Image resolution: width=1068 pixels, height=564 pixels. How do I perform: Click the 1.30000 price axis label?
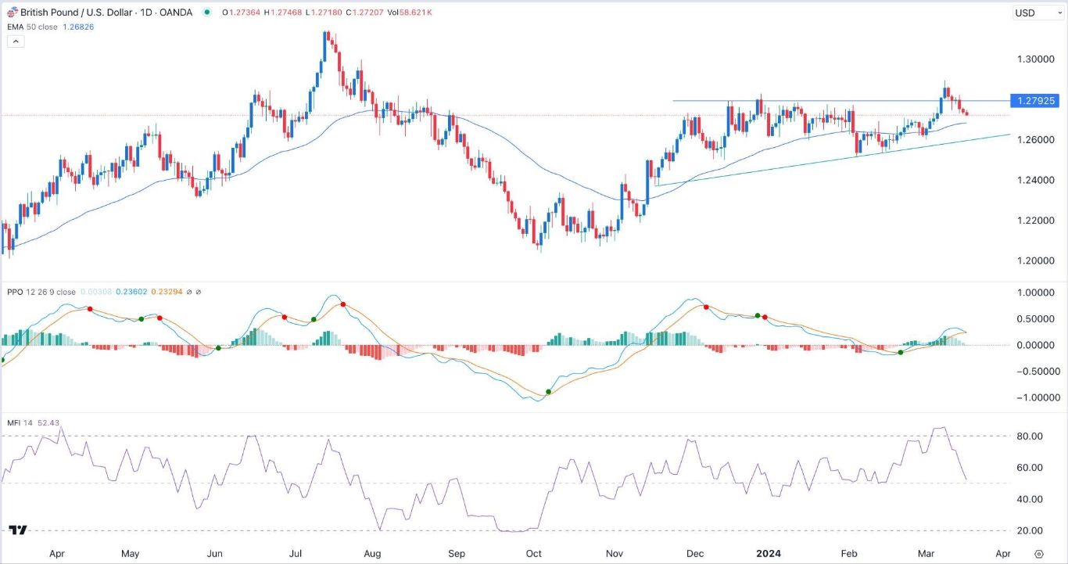point(1034,59)
